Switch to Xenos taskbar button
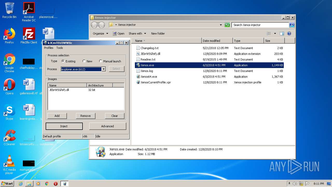The height and width of the screenshot is (187, 332). [x=64, y=184]
